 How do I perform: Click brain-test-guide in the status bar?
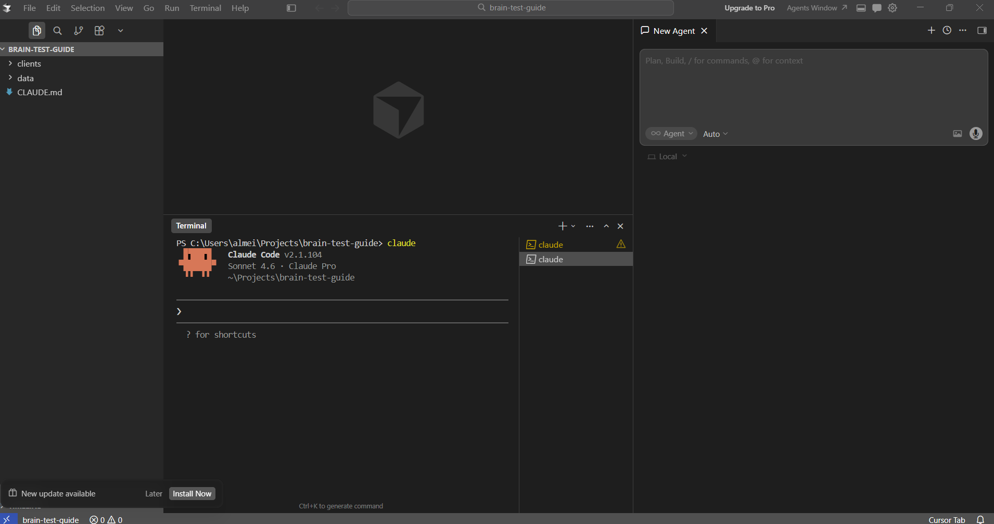tap(50, 520)
